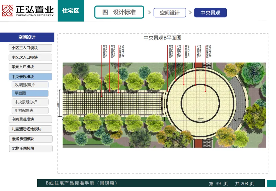Open 小区次入口模块 sidebar item
This screenshot has width=276, height=191.
click(30, 57)
